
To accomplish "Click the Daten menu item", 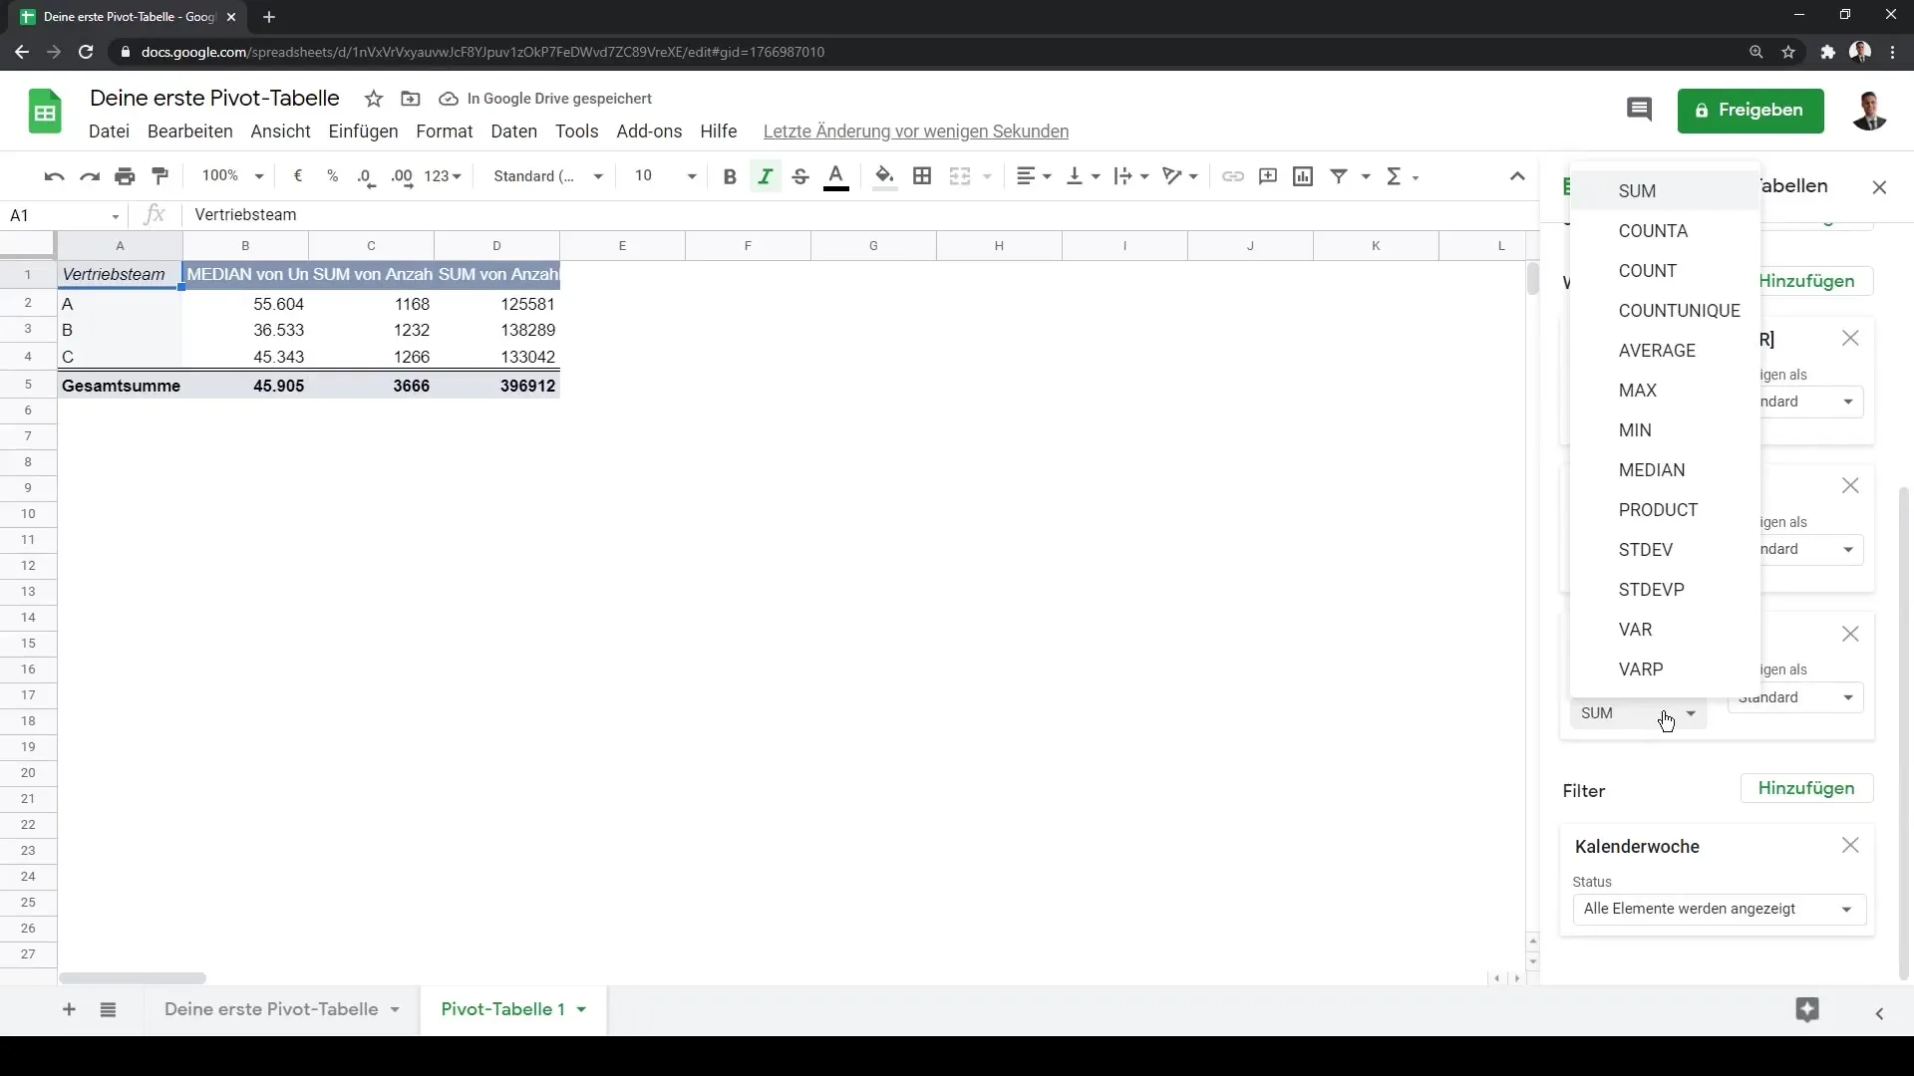I will (514, 132).
